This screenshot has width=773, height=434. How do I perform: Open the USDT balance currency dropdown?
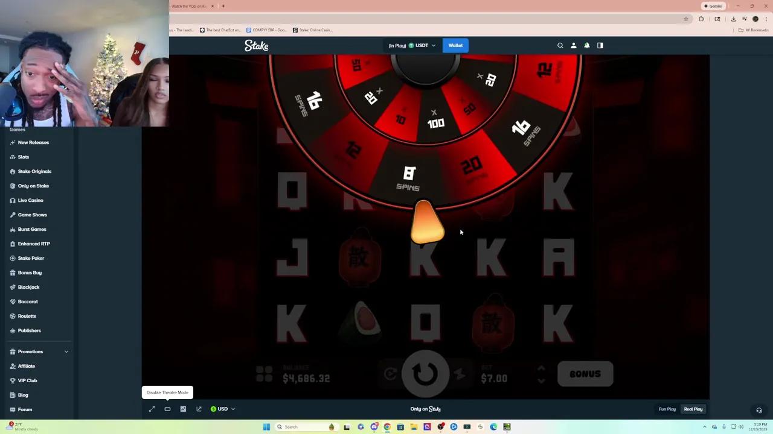(412, 45)
